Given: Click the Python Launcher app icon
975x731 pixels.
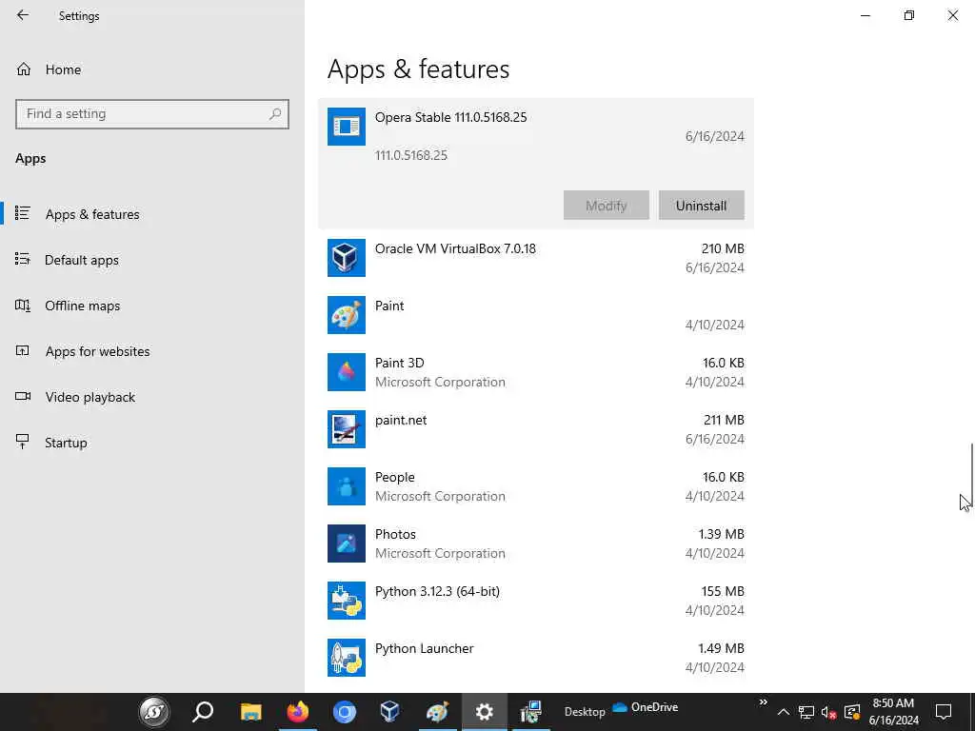Looking at the screenshot, I should pyautogui.click(x=347, y=658).
